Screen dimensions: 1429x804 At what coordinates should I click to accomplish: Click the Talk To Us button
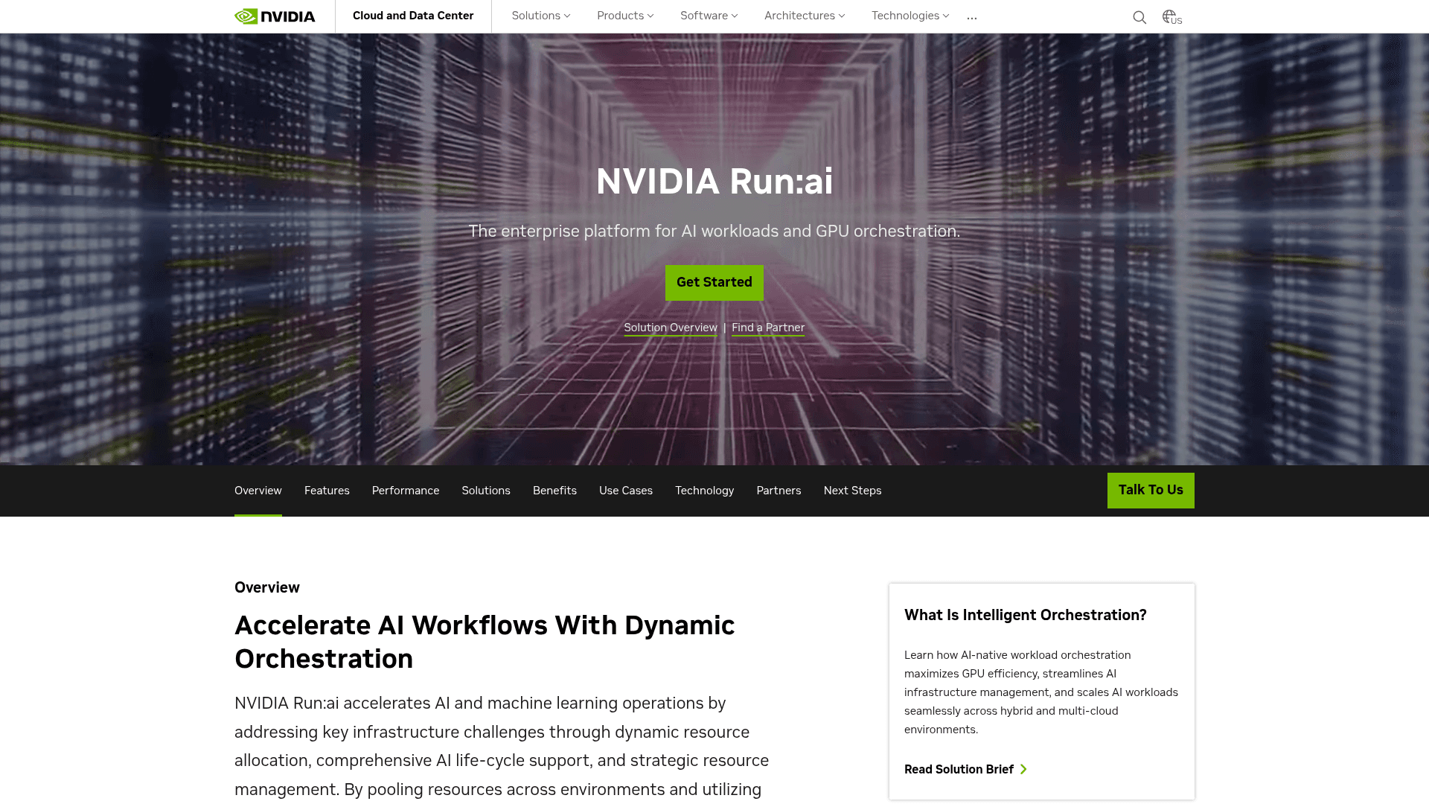[x=1151, y=490]
